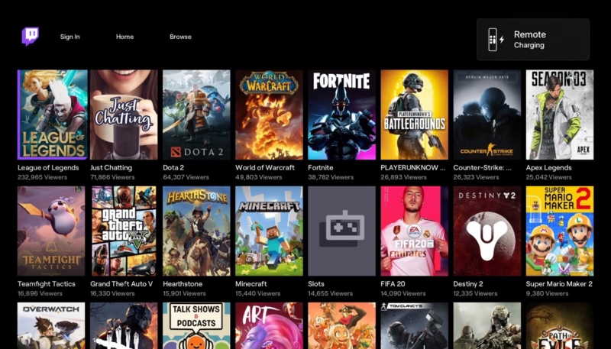Click the 64,307 Viewers count
Viewport: 611px width, 349px height.
coord(186,177)
